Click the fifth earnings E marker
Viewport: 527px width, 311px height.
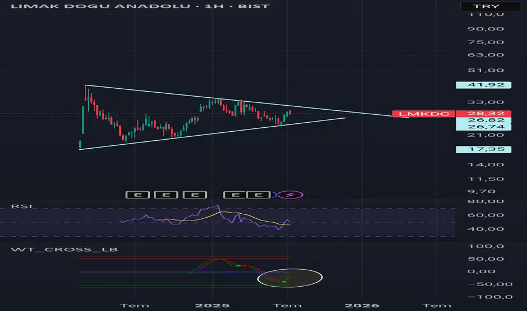258,195
